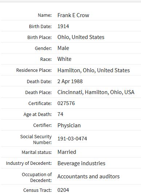Viewport: 141px width, 194px height.
Task: Click the Name field label
Action: click(x=45, y=15)
